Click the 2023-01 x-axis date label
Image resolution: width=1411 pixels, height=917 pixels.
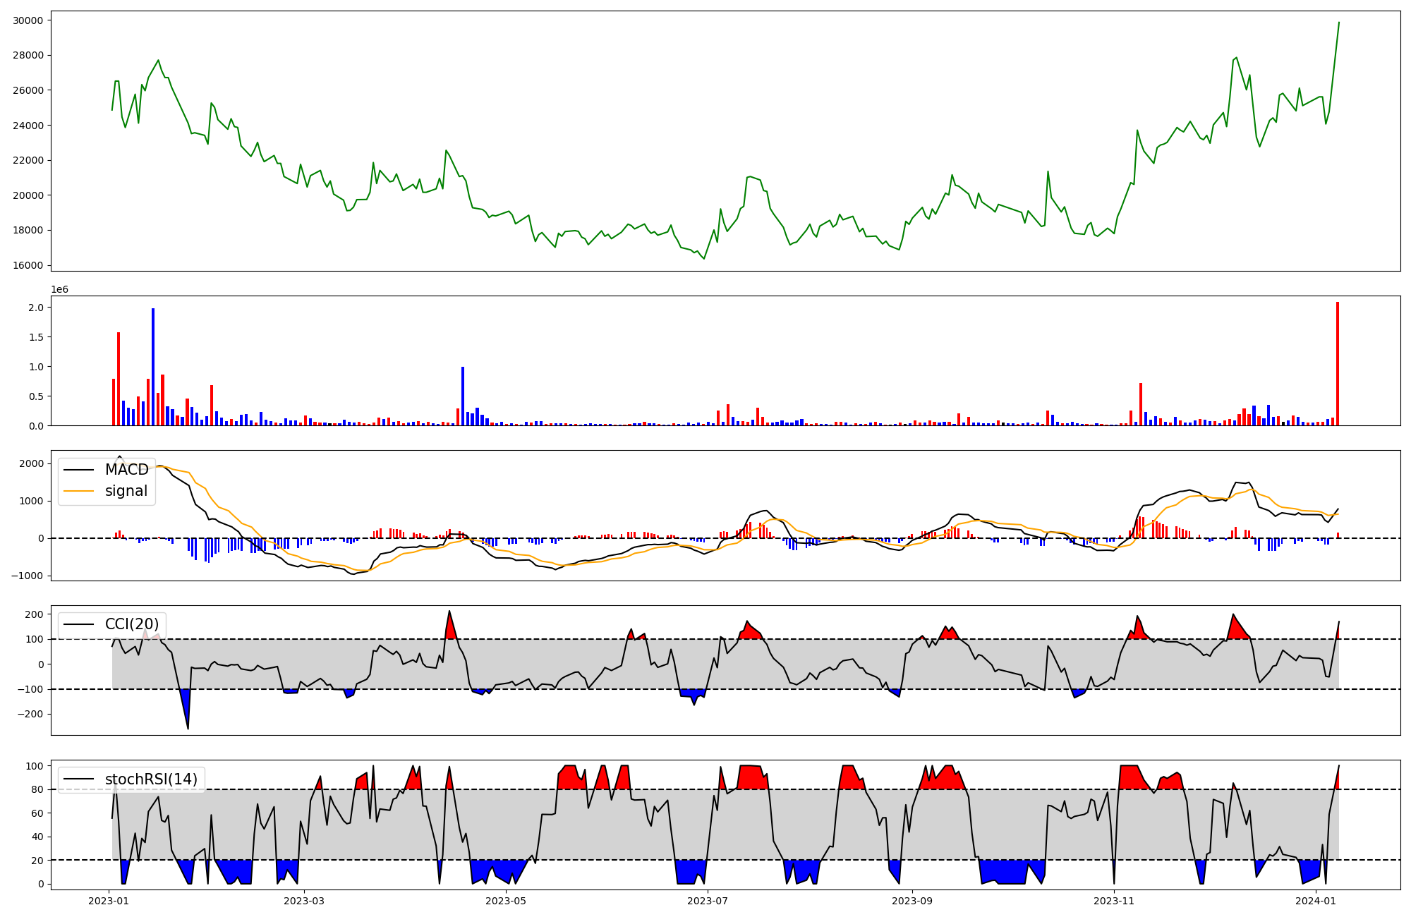point(109,901)
